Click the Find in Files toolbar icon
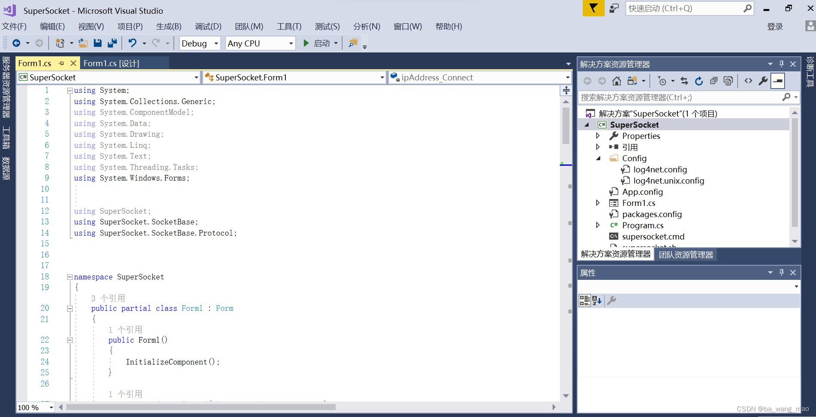 click(x=353, y=43)
